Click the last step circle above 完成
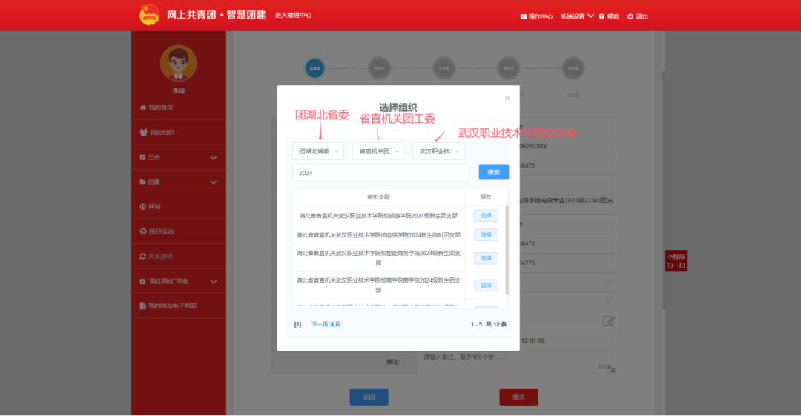801x416 pixels. click(x=573, y=68)
